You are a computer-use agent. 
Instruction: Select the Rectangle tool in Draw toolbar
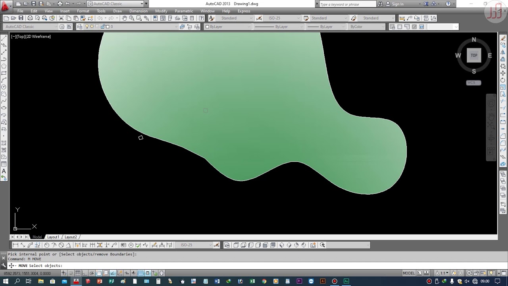click(4, 73)
